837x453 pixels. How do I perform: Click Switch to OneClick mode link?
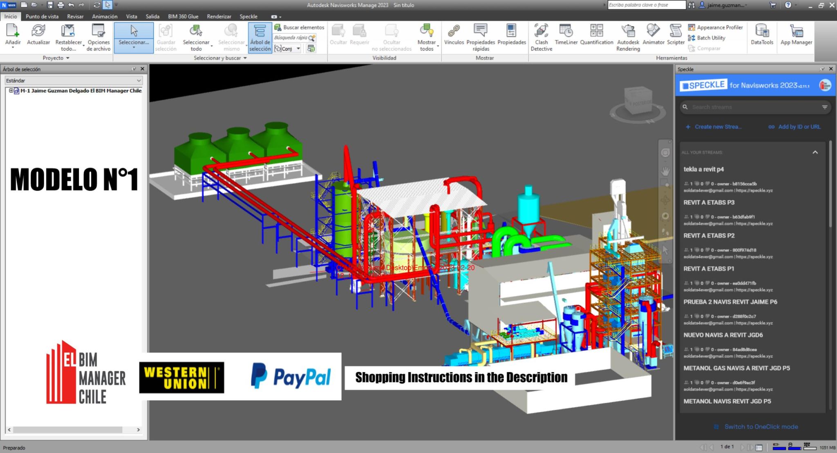(761, 426)
